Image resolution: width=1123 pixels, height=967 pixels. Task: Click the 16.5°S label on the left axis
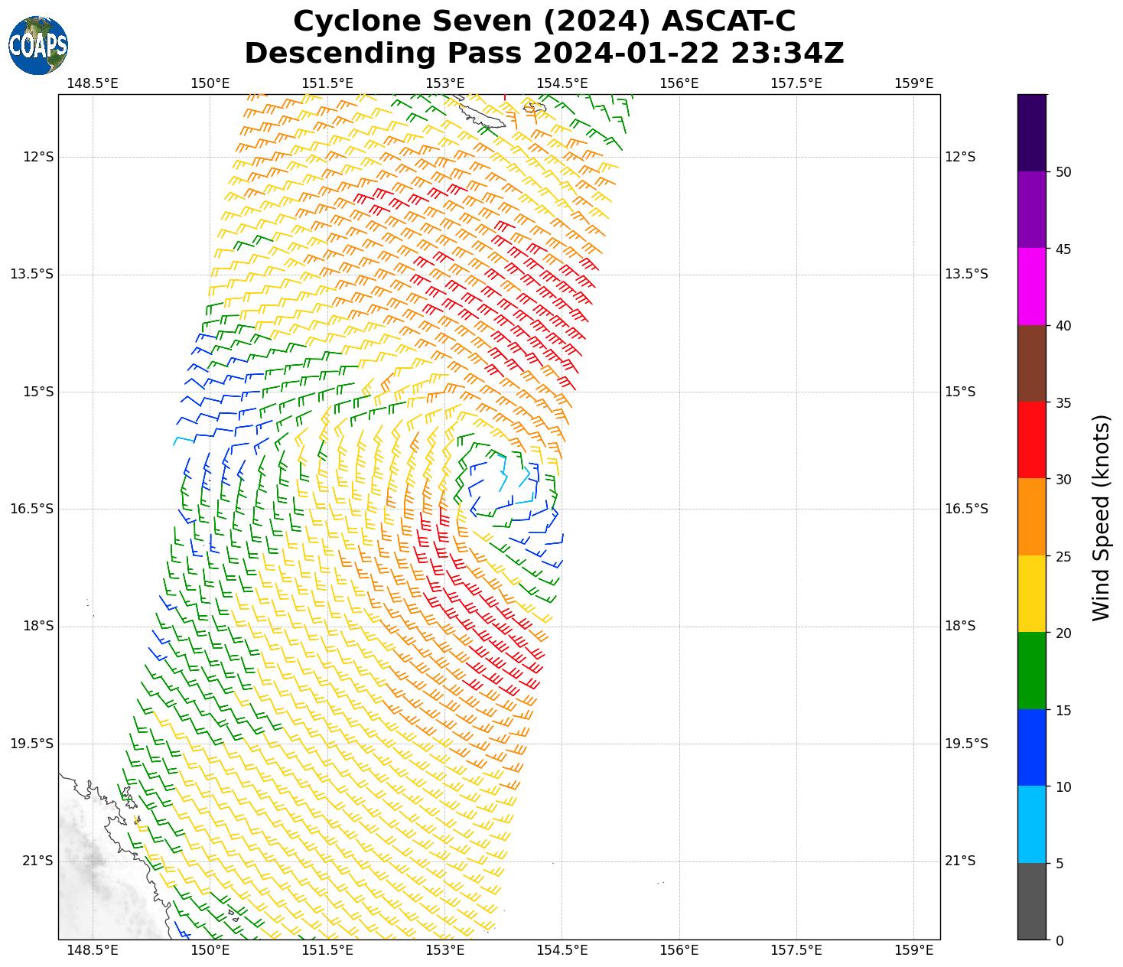coord(32,509)
